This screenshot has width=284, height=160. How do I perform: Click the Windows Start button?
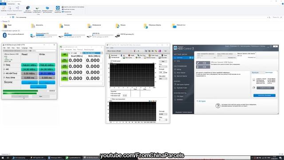tap(3, 158)
